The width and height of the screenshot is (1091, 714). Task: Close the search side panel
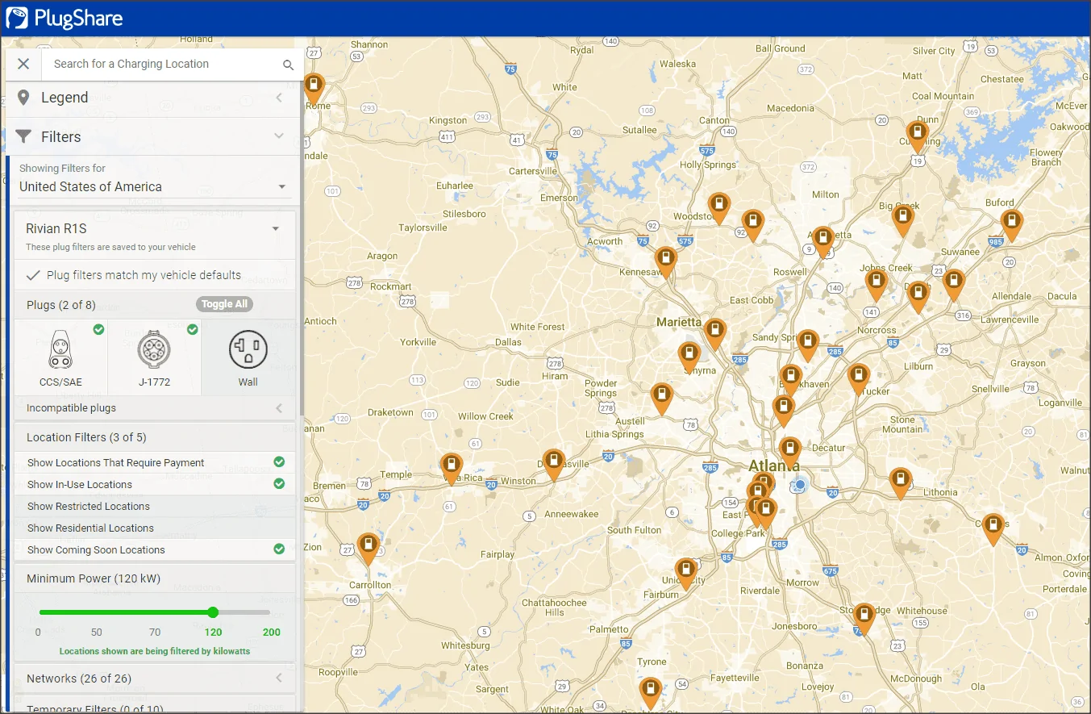[23, 64]
